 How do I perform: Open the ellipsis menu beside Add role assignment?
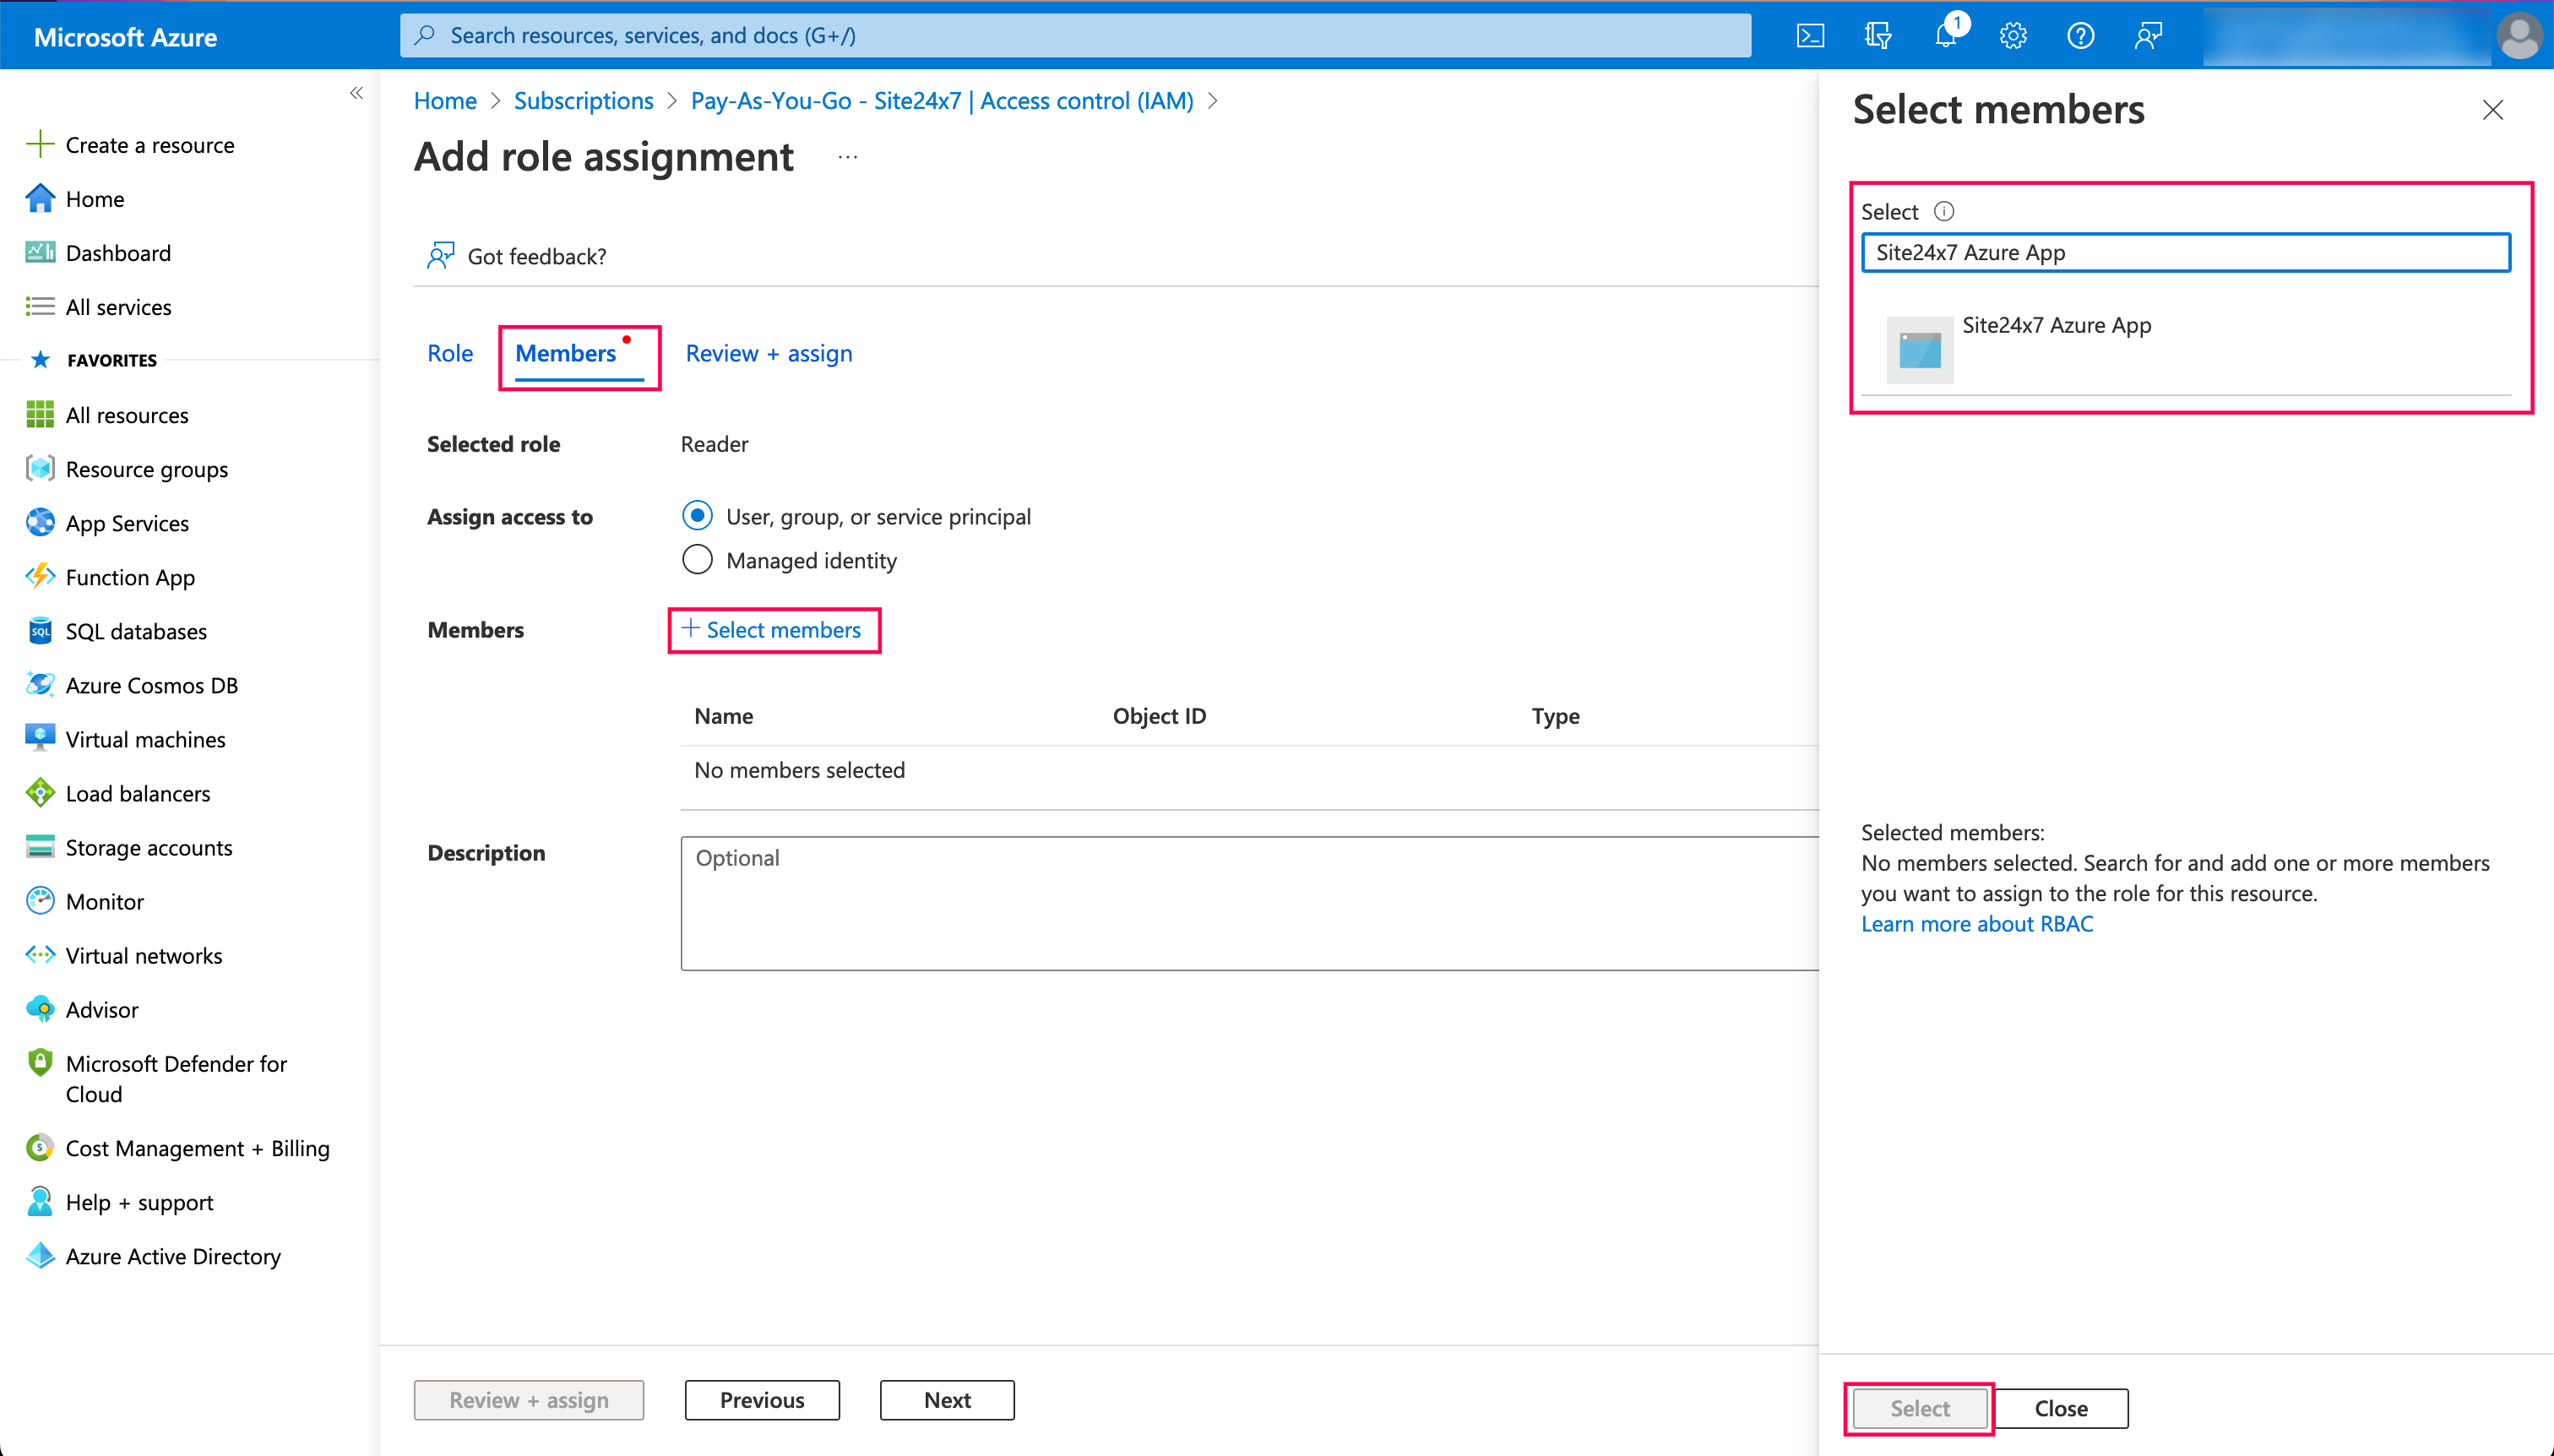pyautogui.click(x=849, y=156)
